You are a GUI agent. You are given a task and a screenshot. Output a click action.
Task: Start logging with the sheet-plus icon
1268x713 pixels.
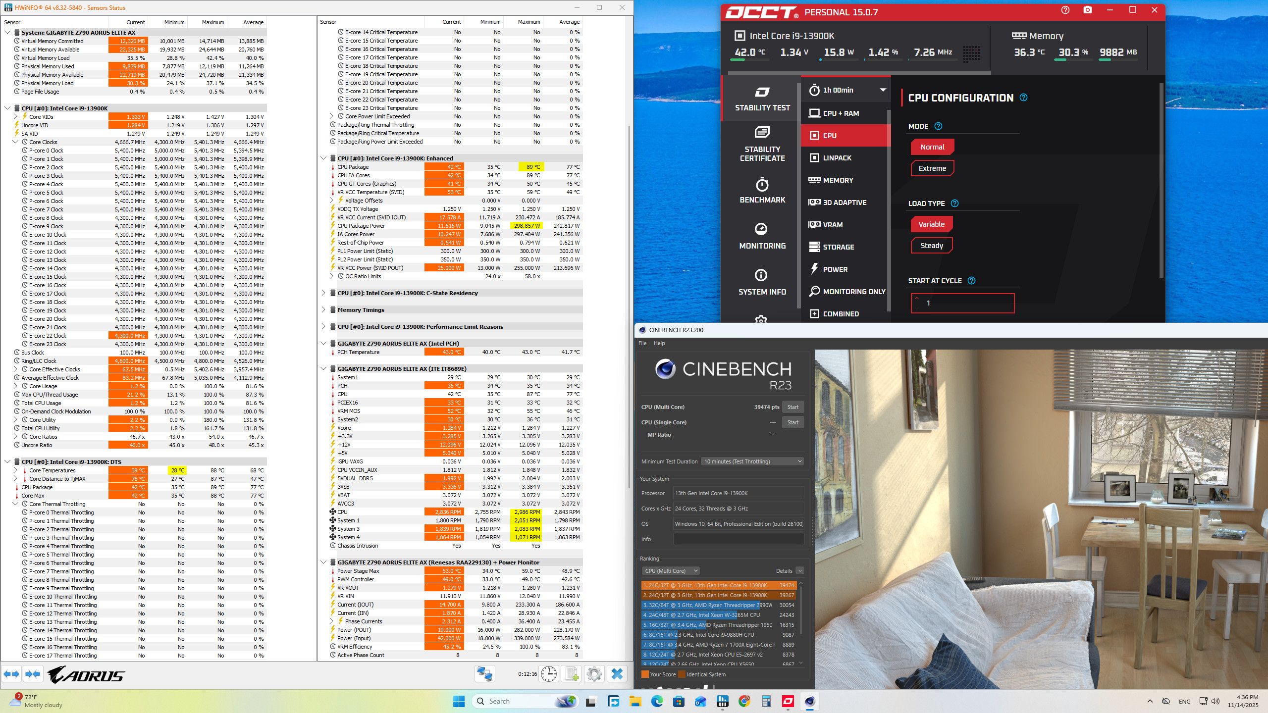(572, 674)
